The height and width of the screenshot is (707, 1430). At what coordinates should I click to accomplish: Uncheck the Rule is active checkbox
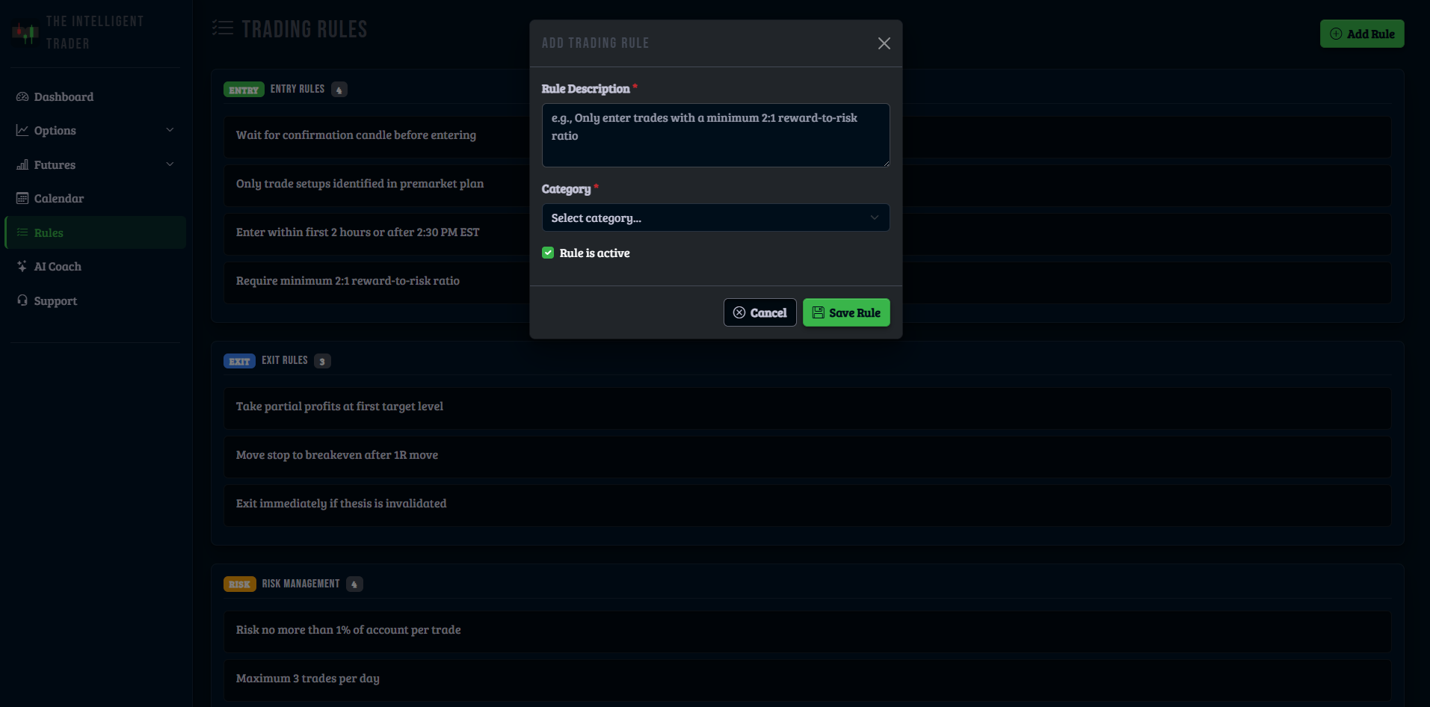[x=548, y=253]
